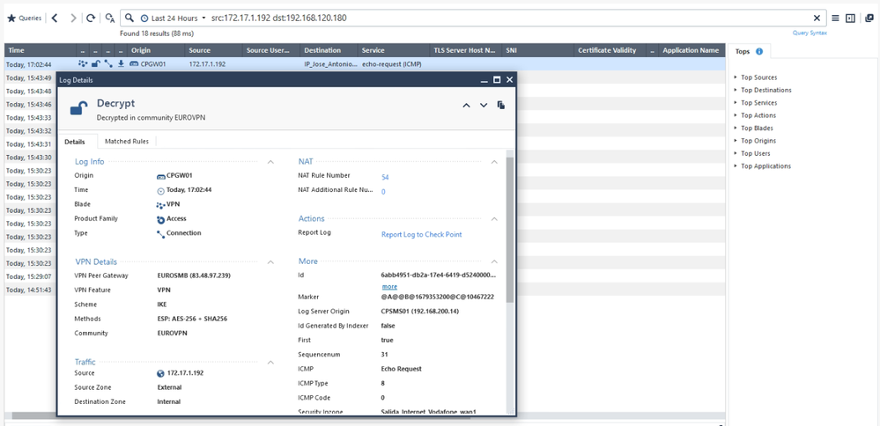Image resolution: width=880 pixels, height=426 pixels.
Task: Sort by the Certificate Validity column header
Action: pos(610,50)
